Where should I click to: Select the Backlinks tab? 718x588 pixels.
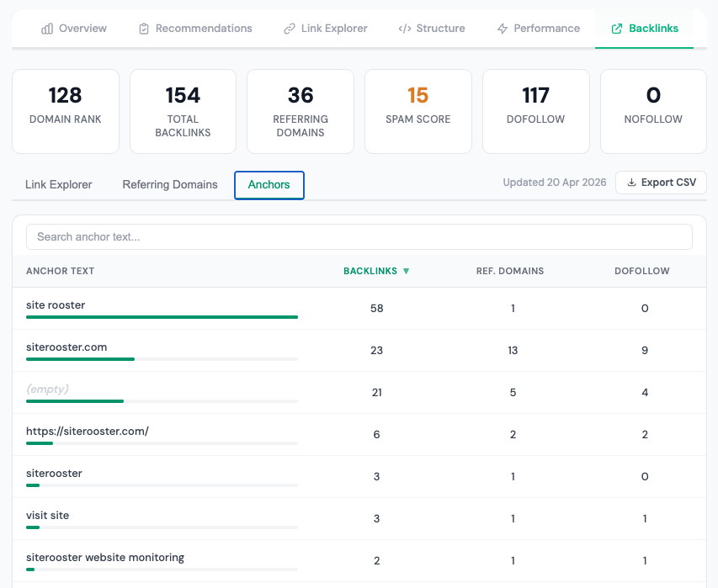[644, 29]
